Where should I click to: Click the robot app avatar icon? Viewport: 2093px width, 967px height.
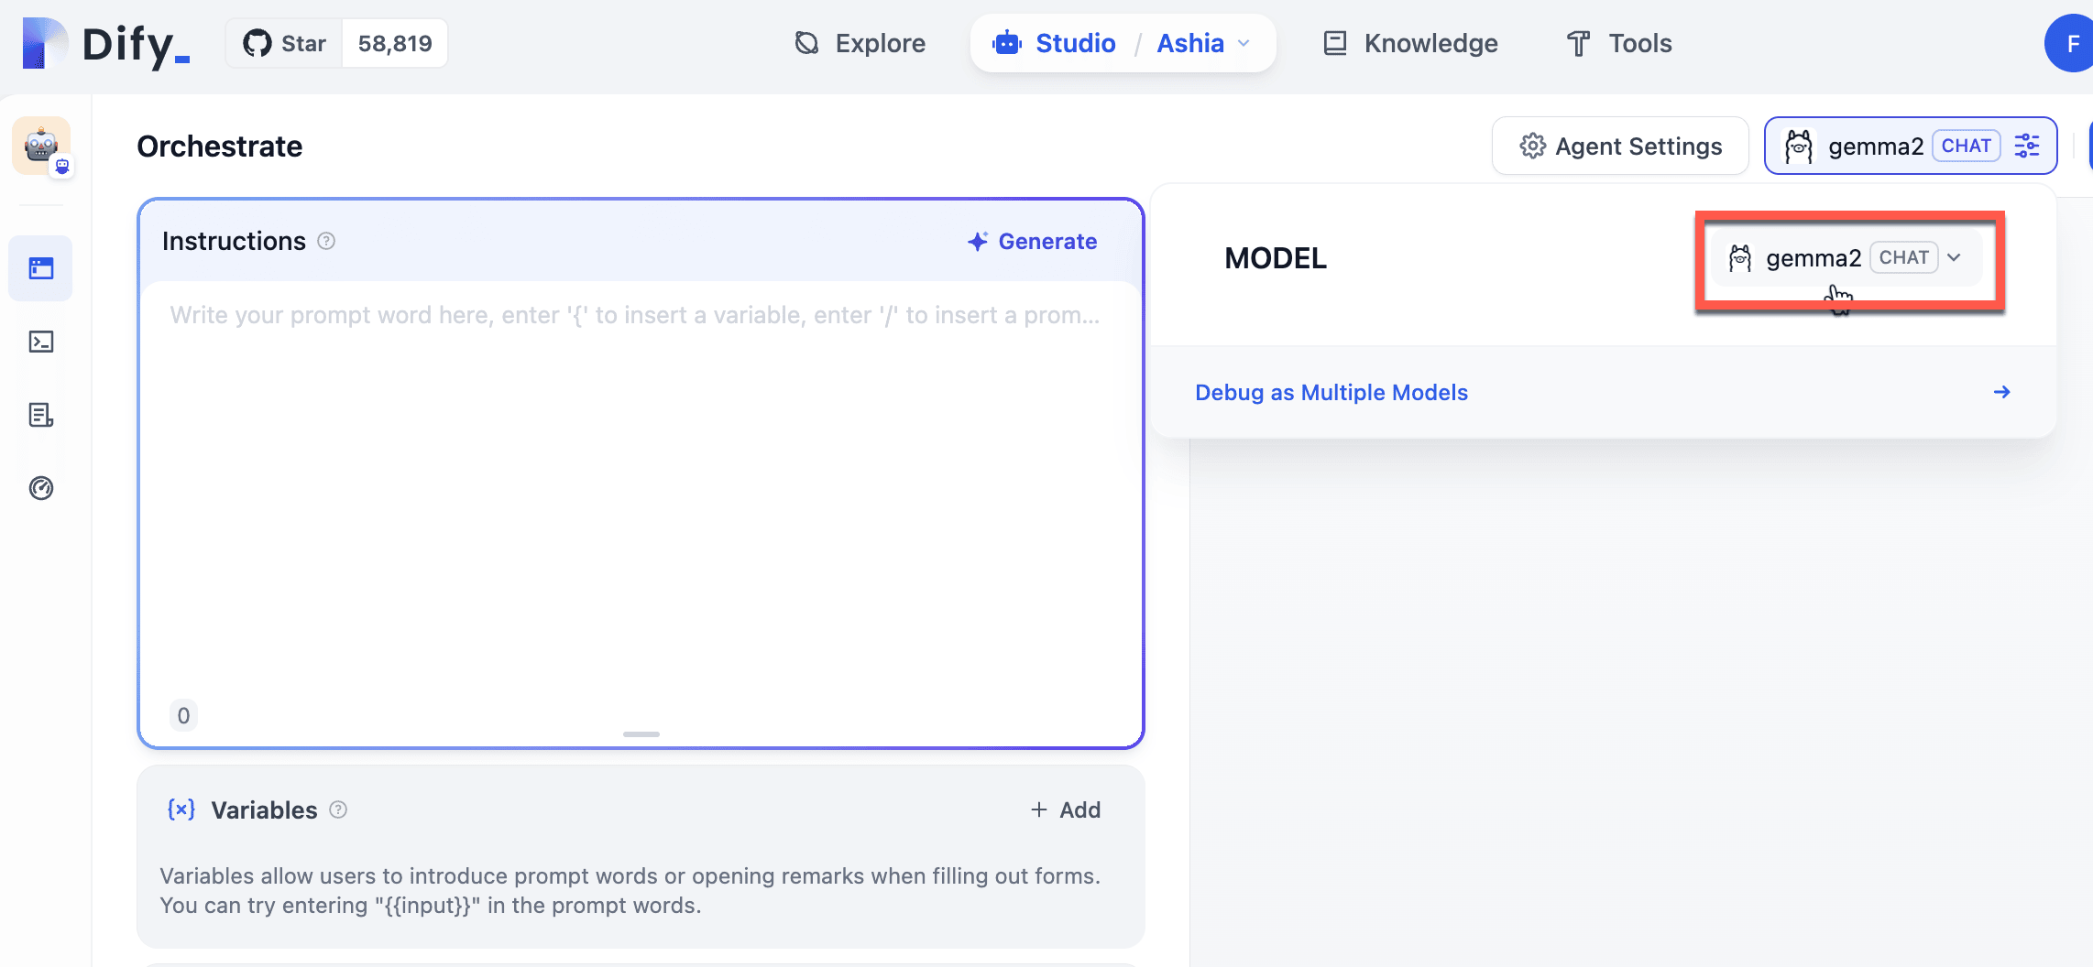pos(41,146)
